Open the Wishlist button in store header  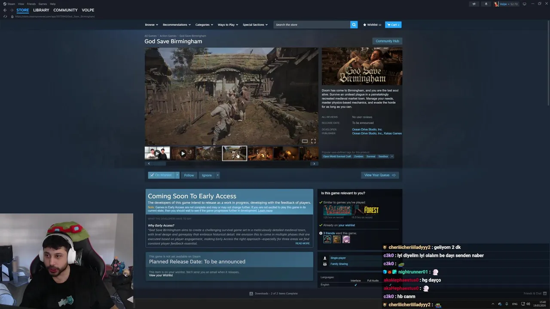click(x=372, y=24)
